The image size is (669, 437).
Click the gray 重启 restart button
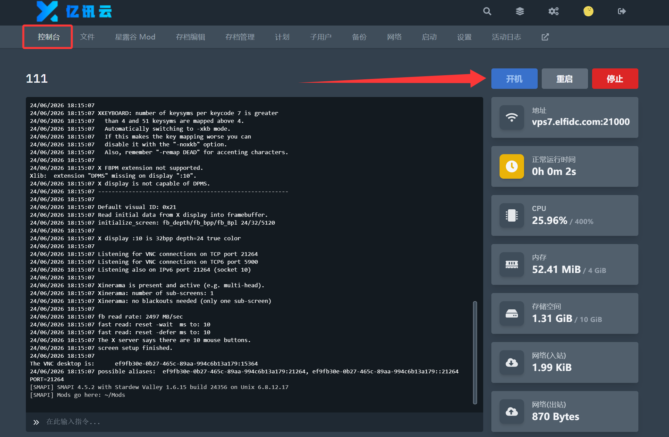[565, 79]
